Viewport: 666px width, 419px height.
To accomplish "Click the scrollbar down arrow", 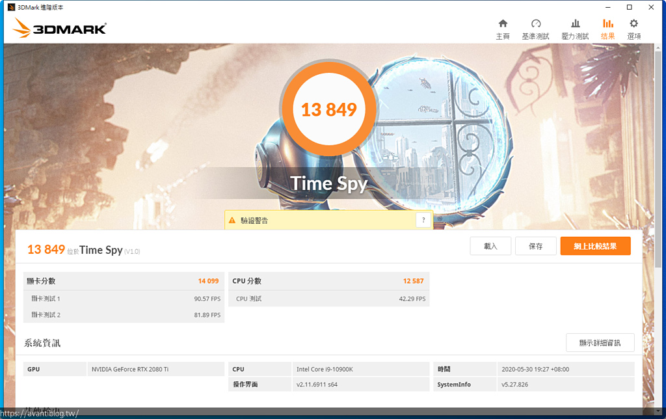I will [658, 411].
